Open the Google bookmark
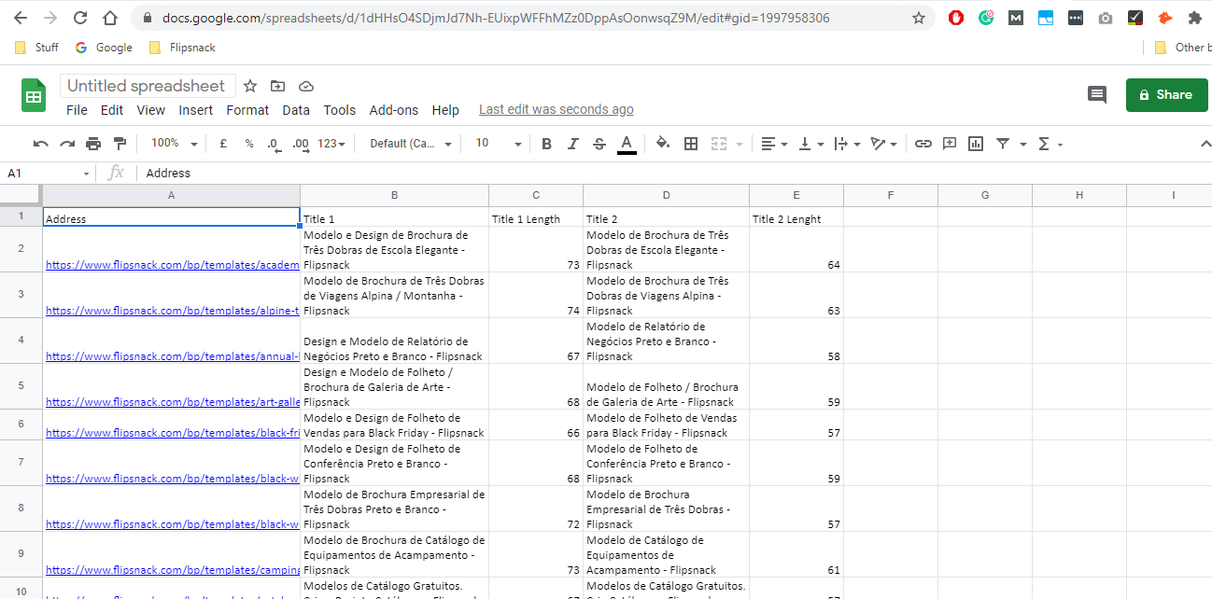 pyautogui.click(x=104, y=48)
